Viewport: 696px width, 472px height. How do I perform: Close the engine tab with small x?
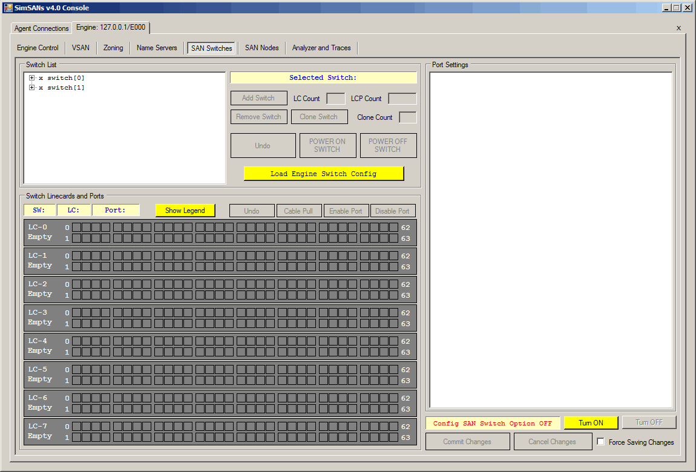(x=678, y=28)
